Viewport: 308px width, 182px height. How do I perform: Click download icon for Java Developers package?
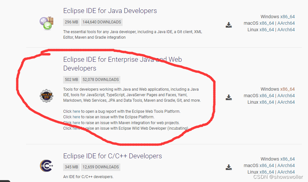click(x=229, y=25)
